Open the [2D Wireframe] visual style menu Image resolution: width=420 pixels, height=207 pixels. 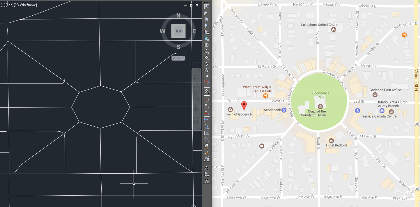pyautogui.click(x=25, y=5)
